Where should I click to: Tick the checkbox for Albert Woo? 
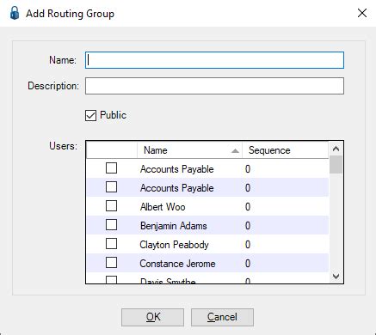(111, 206)
